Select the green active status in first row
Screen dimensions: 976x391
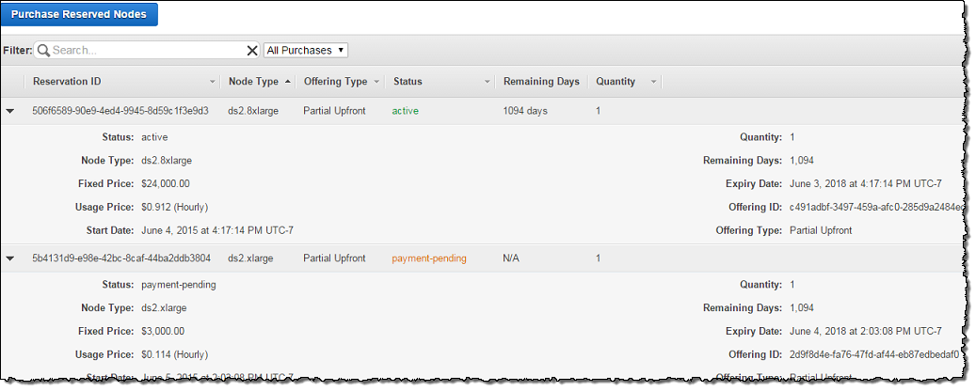pyautogui.click(x=406, y=111)
